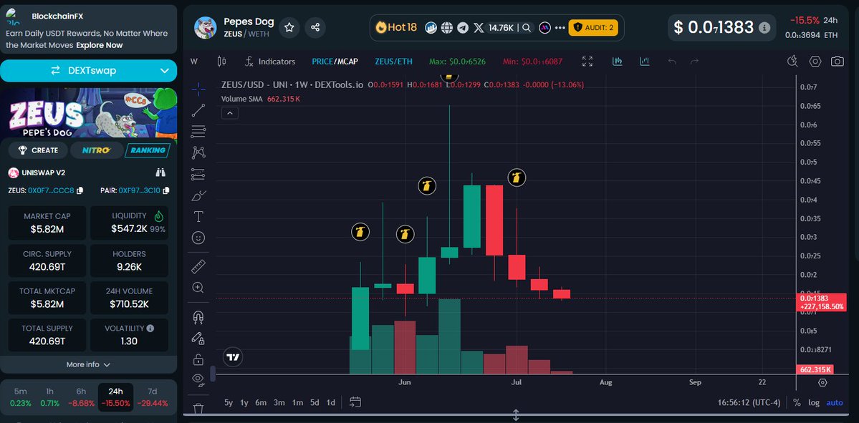
Task: Toggle percent scale
Action: [797, 403]
